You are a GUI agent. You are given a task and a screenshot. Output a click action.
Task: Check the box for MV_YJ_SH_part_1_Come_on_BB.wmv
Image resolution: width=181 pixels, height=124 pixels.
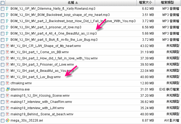click(2, 52)
